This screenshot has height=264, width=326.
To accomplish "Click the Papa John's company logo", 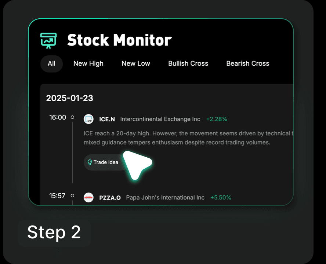I will pyautogui.click(x=88, y=198).
